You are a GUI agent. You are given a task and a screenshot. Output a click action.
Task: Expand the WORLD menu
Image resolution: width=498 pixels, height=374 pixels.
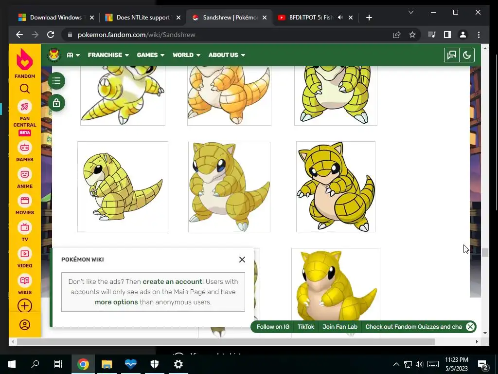pos(186,55)
